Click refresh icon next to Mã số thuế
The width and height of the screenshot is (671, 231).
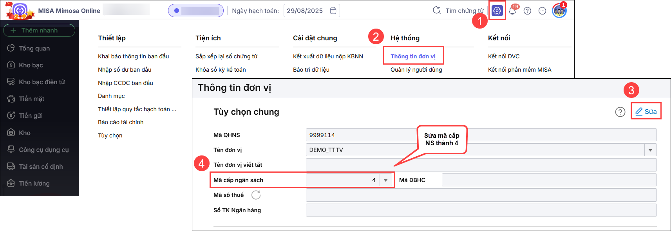256,195
